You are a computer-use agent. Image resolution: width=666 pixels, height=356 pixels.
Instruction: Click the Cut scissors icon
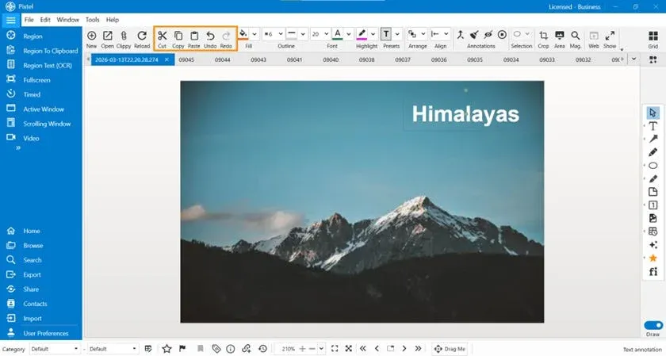162,36
